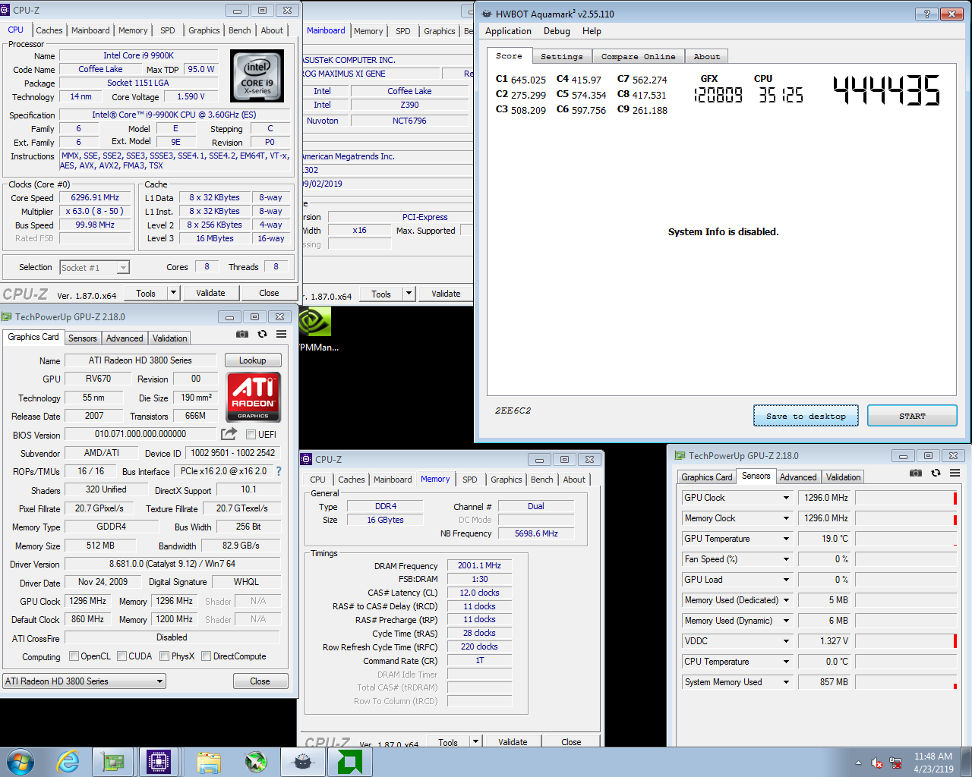
Task: Click Memory Clock sensor graph bar
Action: [906, 518]
